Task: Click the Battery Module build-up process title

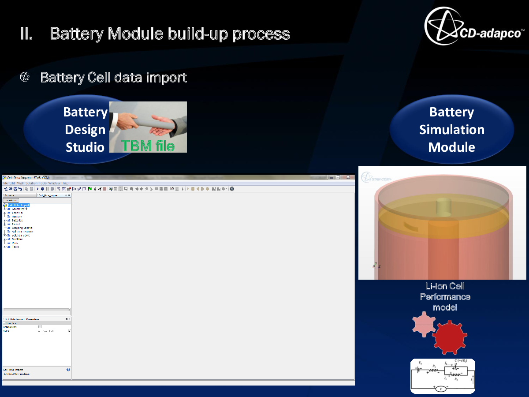Action: 170,34
